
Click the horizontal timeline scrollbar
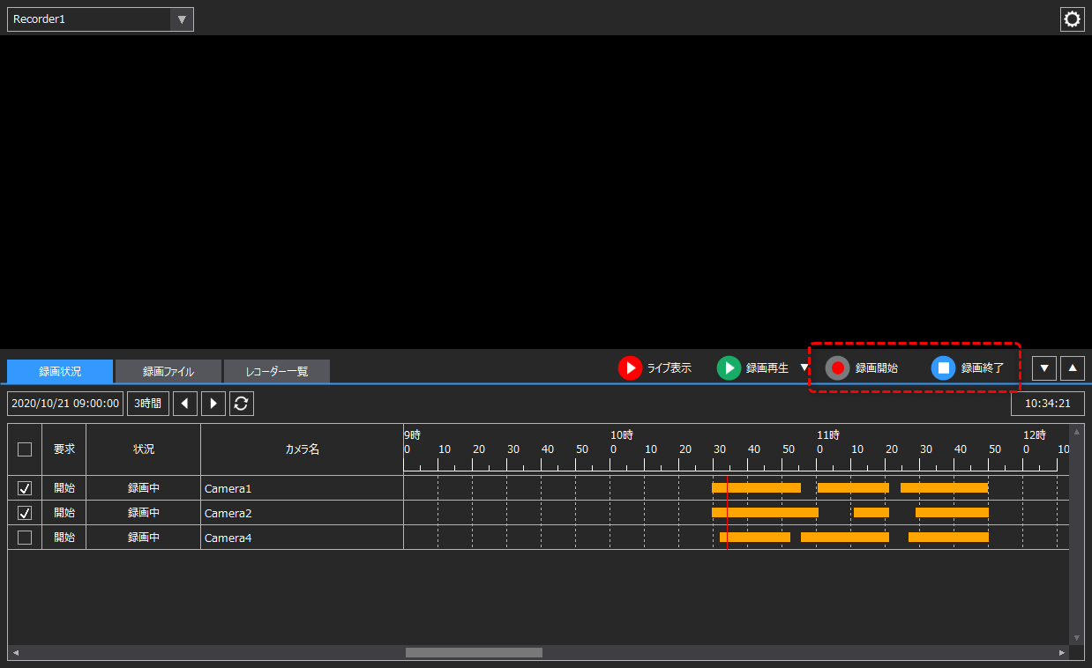point(473,652)
